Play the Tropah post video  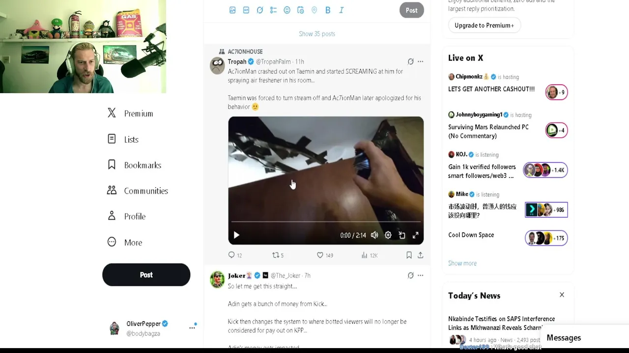coord(236,235)
